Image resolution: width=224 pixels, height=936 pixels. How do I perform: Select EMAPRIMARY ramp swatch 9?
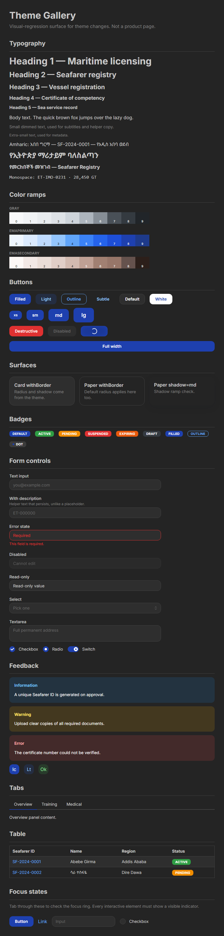pyautogui.click(x=142, y=240)
